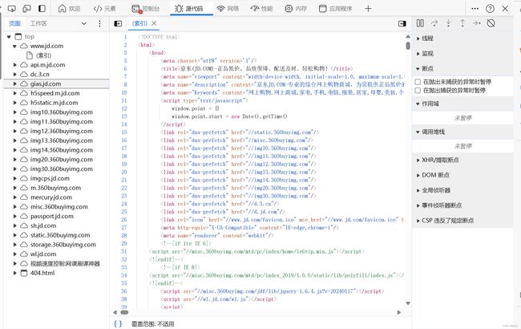Click line number 26 in the gutter
521x329 pixels.
[x=124, y=220]
